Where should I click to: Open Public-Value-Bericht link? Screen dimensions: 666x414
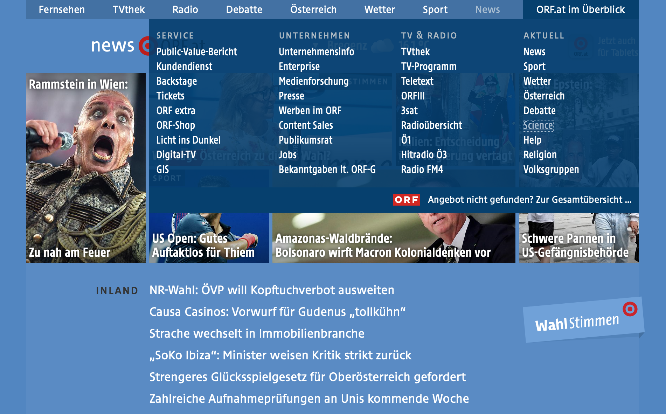tap(197, 52)
